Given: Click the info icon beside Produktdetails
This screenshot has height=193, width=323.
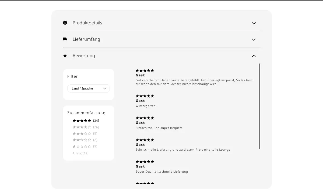Looking at the screenshot, I should [x=65, y=23].
